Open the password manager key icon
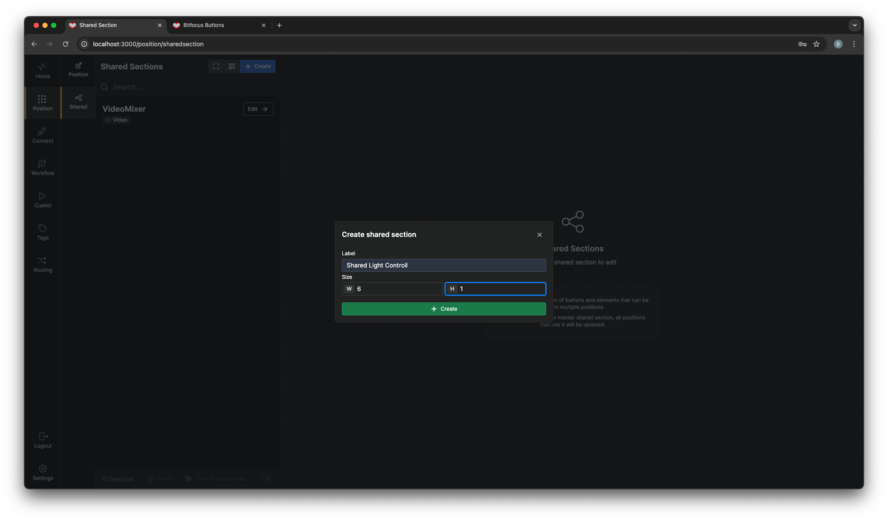 [x=802, y=44]
